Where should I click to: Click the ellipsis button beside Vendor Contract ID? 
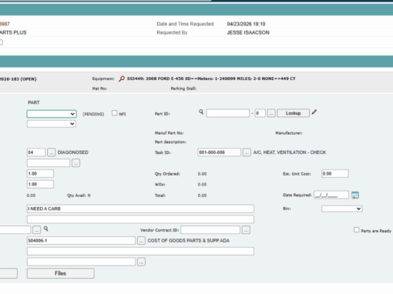point(246,230)
